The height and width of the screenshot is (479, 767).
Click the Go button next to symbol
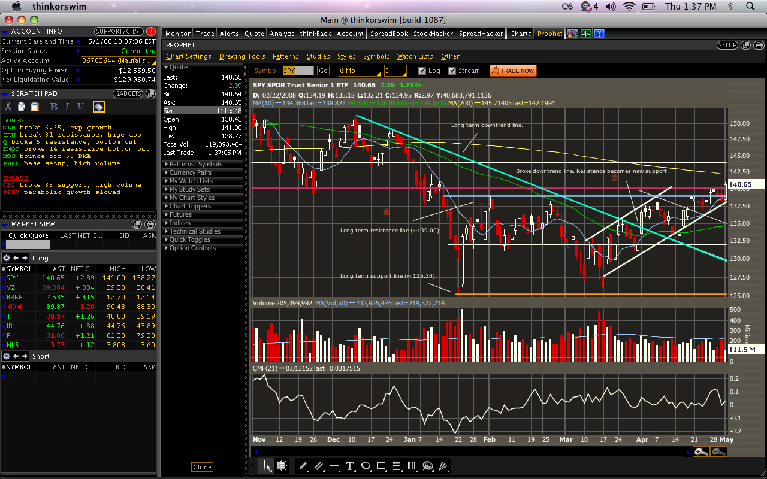323,71
